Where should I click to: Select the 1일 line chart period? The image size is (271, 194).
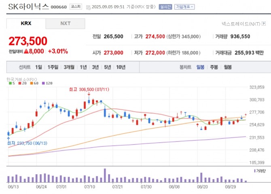click(x=38, y=67)
